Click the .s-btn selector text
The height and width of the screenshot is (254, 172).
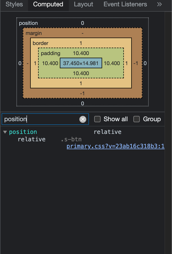click(71, 139)
